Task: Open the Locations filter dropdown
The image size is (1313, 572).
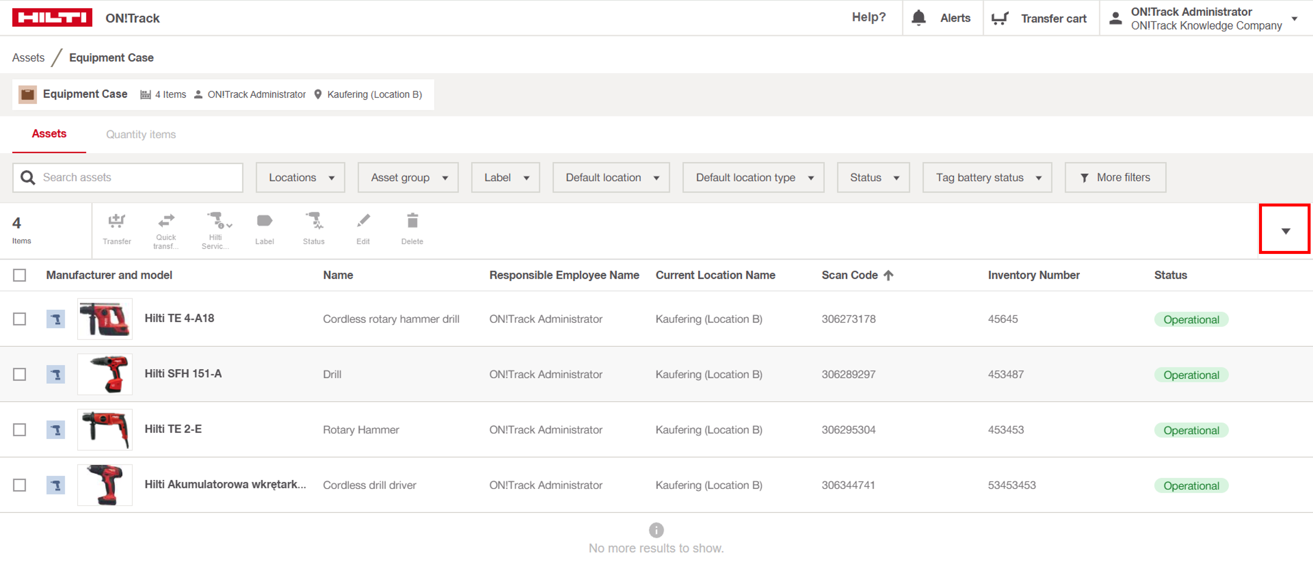Action: [x=300, y=178]
